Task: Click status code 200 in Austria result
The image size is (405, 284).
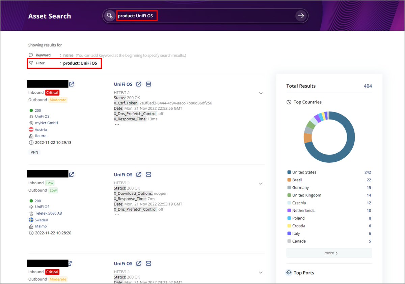Action: coord(38,111)
